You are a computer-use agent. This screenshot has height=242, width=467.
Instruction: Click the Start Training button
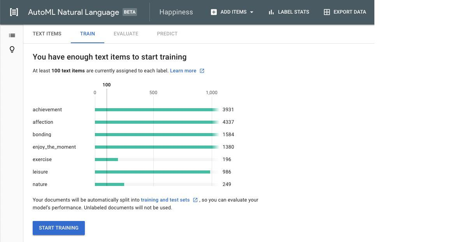coord(59,228)
